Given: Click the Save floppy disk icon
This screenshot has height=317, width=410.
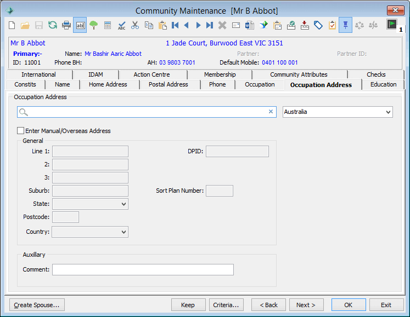Looking at the screenshot, I should 39,25.
